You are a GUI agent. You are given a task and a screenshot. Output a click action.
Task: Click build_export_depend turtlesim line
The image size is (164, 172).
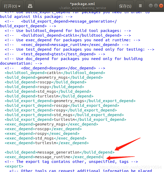(x=65, y=120)
